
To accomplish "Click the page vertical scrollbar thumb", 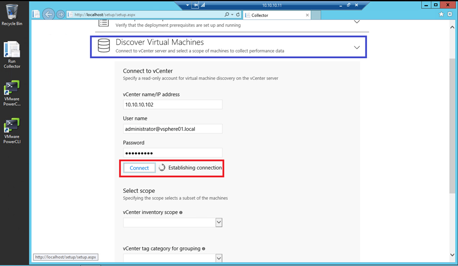I will tap(452, 125).
